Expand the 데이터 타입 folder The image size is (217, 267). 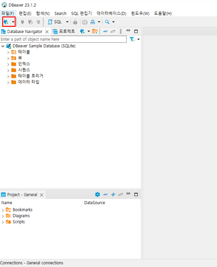[x=8, y=82]
